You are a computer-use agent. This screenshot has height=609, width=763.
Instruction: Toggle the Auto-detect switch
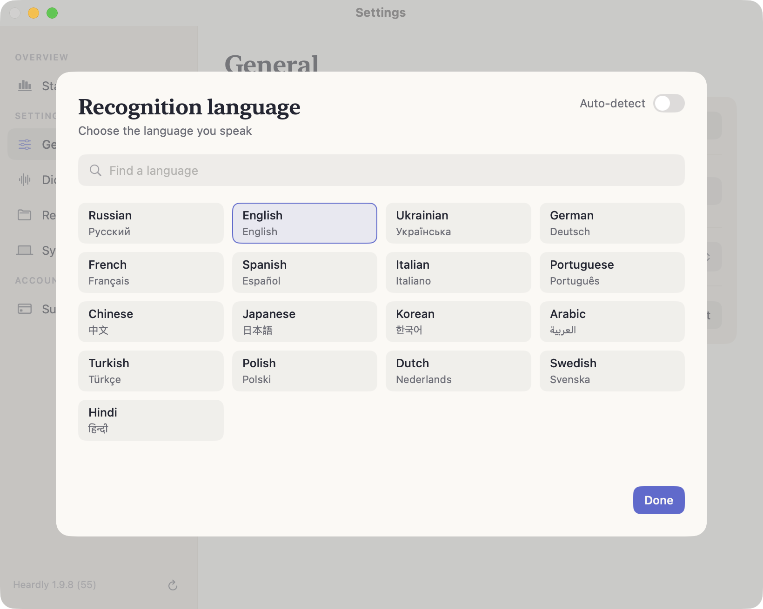[x=669, y=103]
